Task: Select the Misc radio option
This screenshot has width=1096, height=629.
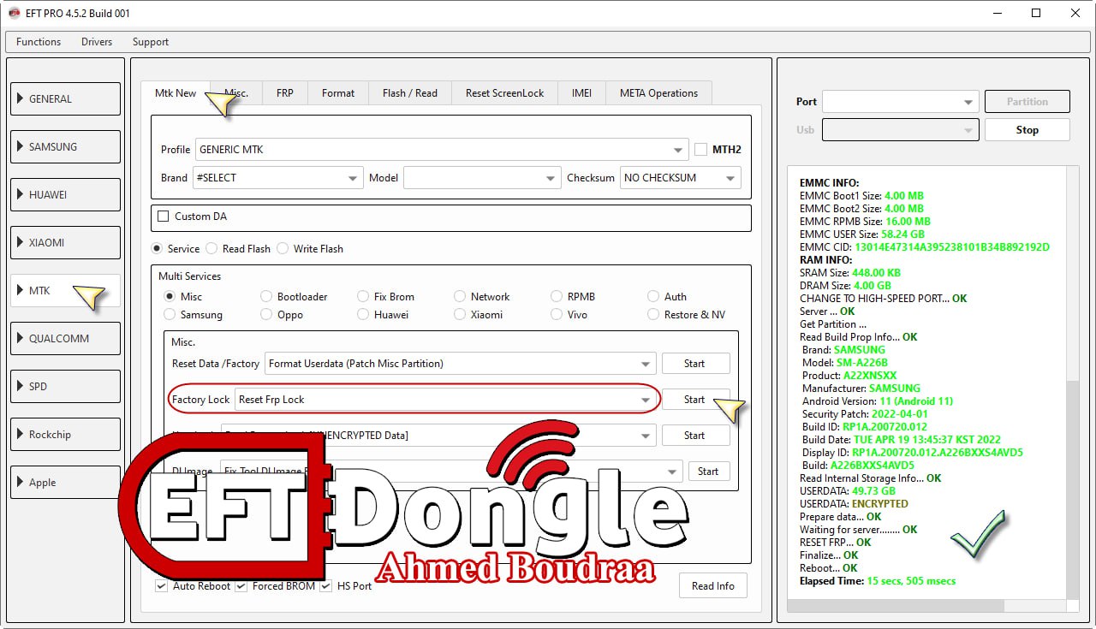Action: (x=170, y=296)
